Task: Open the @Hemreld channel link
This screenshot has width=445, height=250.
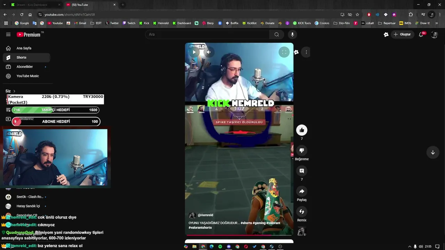Action: (205, 215)
